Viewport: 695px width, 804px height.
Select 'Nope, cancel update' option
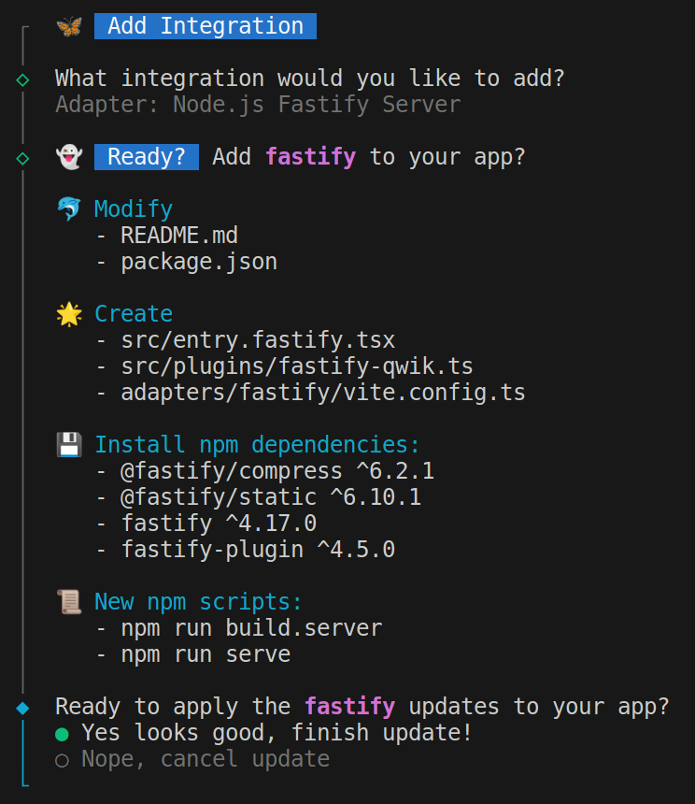click(192, 759)
